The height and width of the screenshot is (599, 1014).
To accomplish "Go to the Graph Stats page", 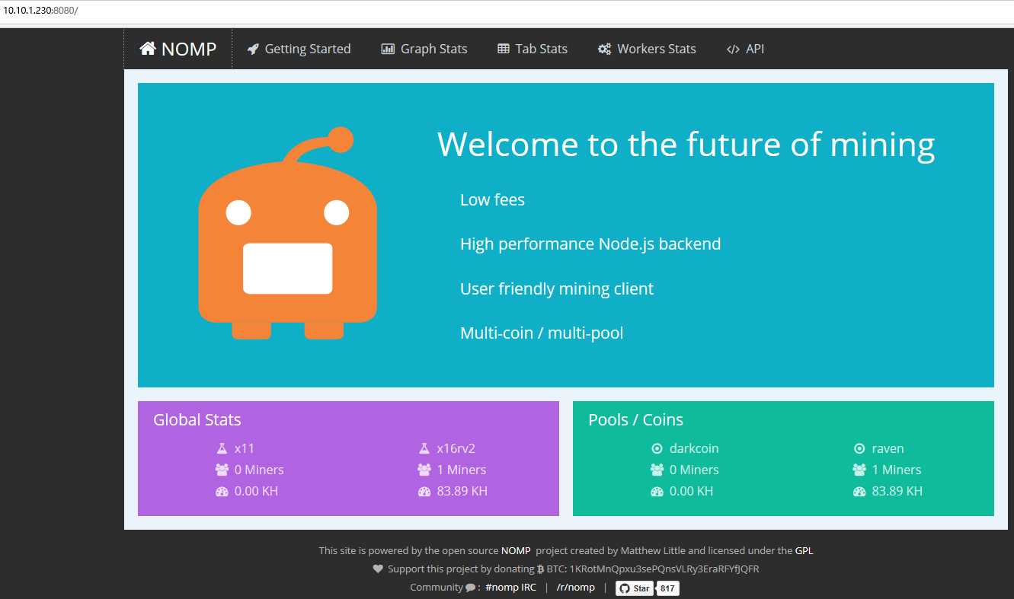I will (x=424, y=49).
